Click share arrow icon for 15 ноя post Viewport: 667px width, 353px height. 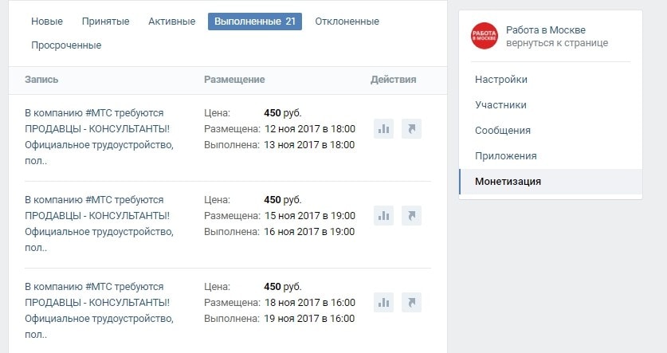[411, 215]
